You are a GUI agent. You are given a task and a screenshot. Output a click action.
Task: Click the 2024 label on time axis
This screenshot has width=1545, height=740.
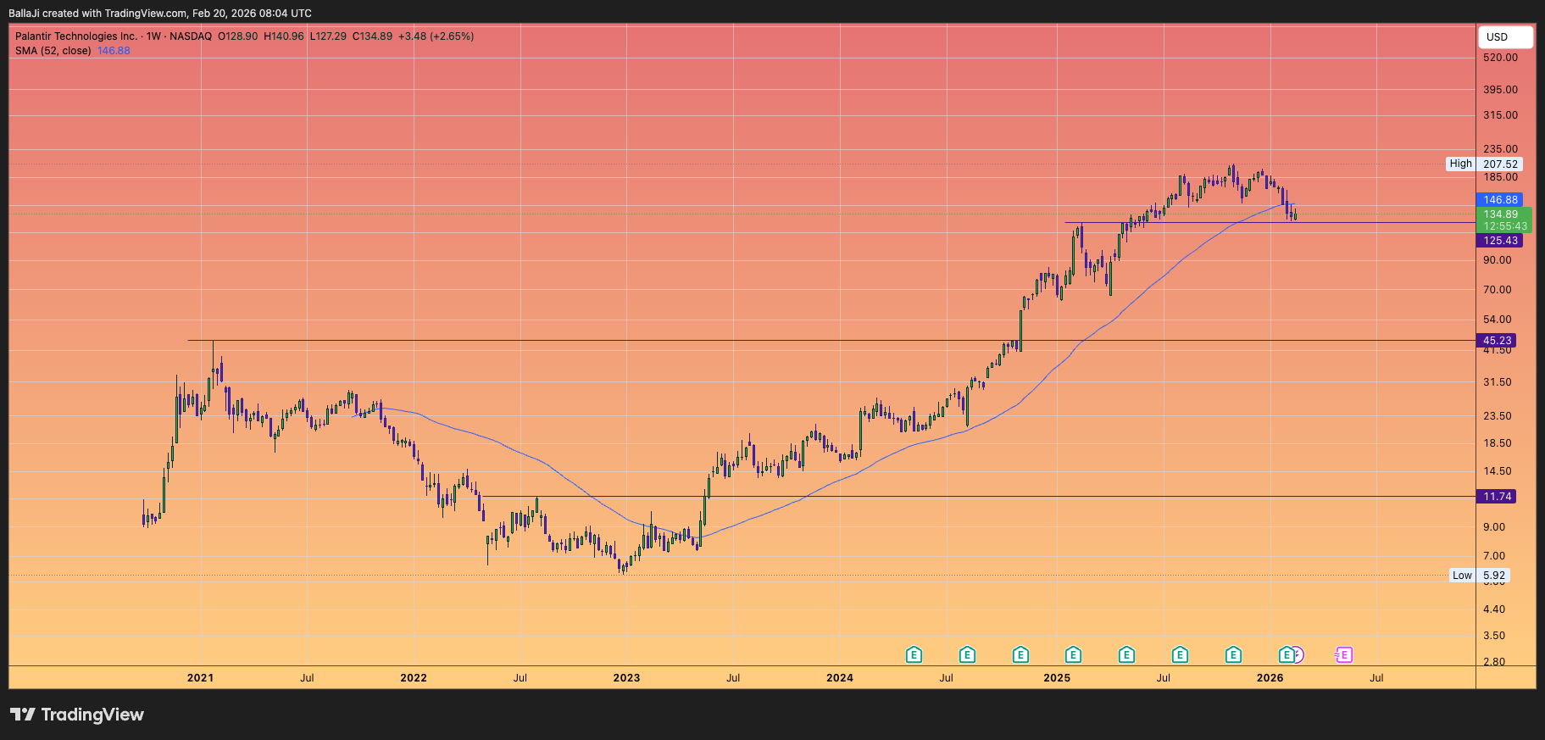click(840, 678)
